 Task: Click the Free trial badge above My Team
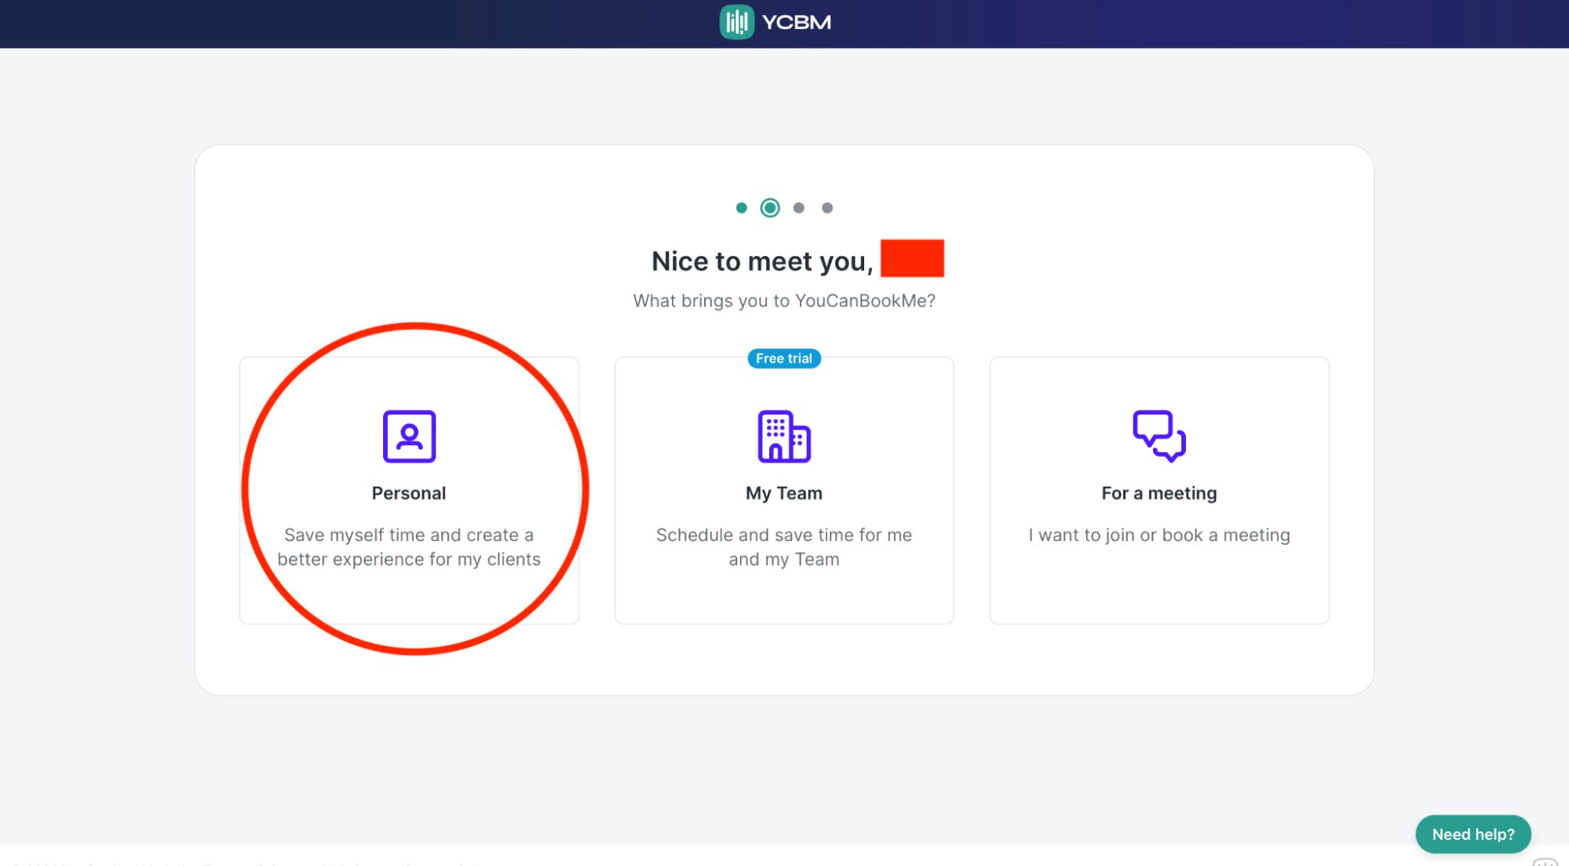[x=783, y=359]
